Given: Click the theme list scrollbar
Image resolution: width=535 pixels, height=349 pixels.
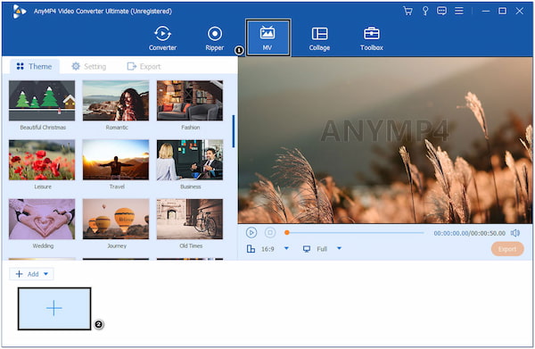Looking at the screenshot, I should 234,131.
